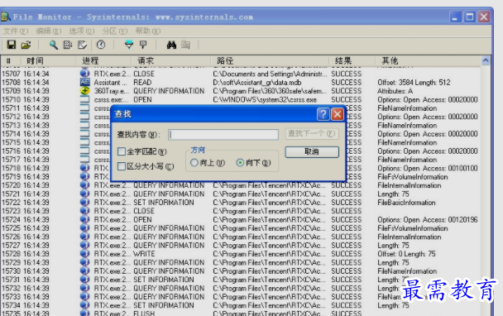This screenshot has width=503, height=316.
Task: Select row 15723 CLOSE request
Action: click(x=144, y=211)
